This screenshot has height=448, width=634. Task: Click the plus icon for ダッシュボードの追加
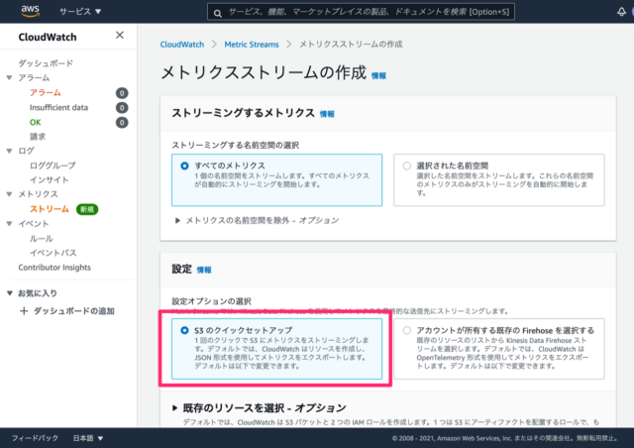(x=24, y=311)
